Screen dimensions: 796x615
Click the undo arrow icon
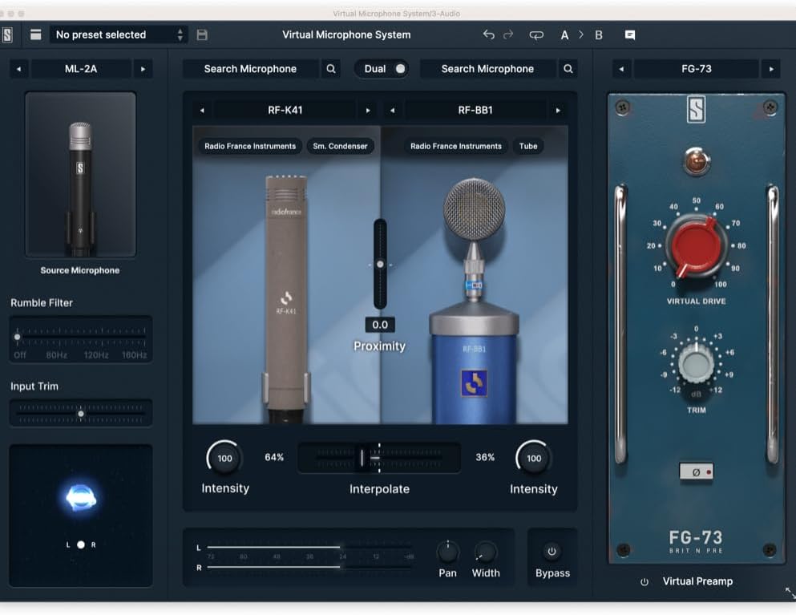488,34
